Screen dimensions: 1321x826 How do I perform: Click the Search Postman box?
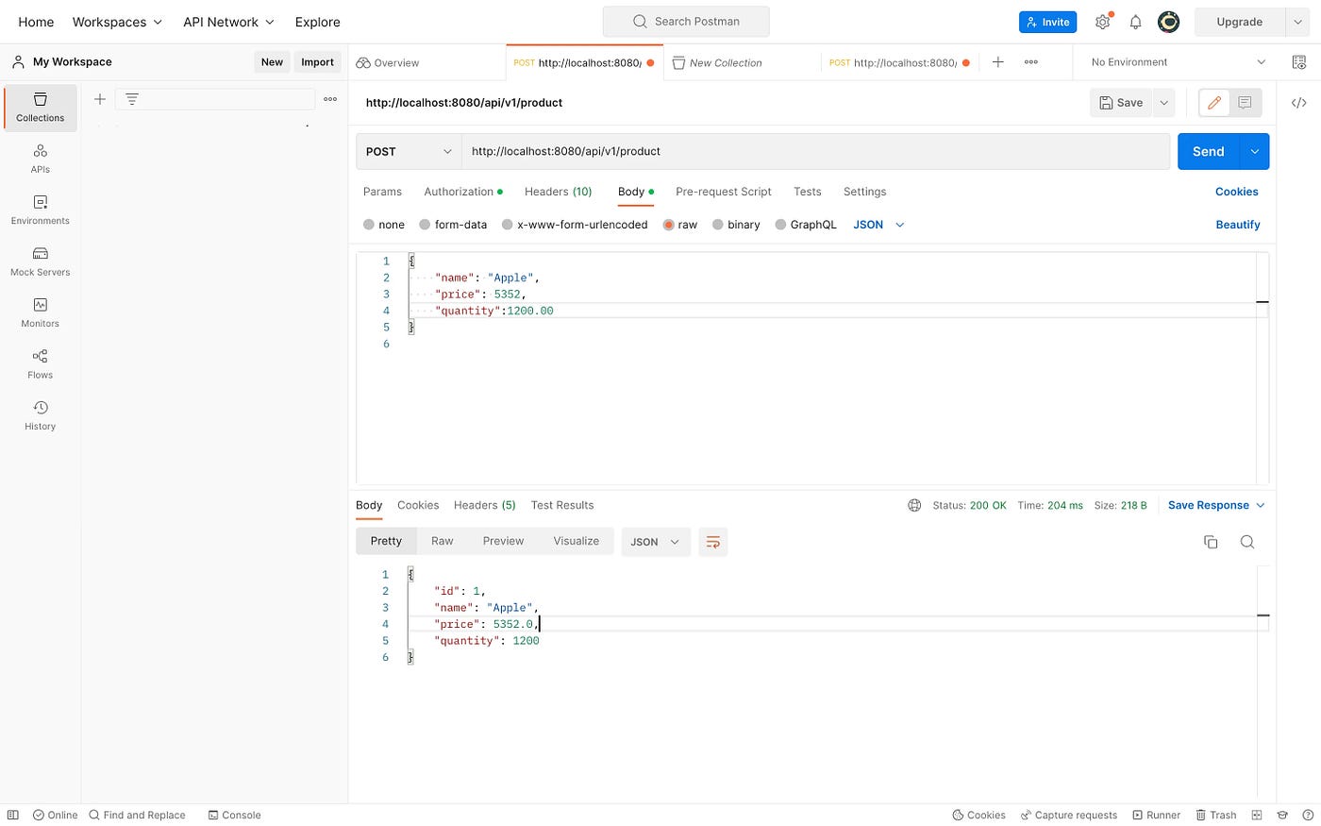[x=686, y=22]
